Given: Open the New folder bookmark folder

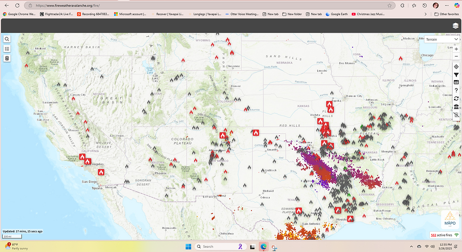Looking at the screenshot, I should tap(292, 14).
